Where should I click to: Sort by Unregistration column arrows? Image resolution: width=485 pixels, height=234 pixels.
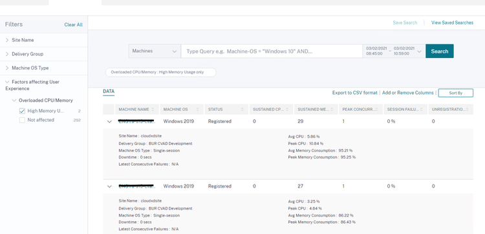coord(467,110)
